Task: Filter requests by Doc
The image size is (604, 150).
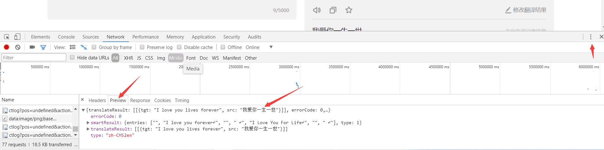Action: (x=204, y=58)
